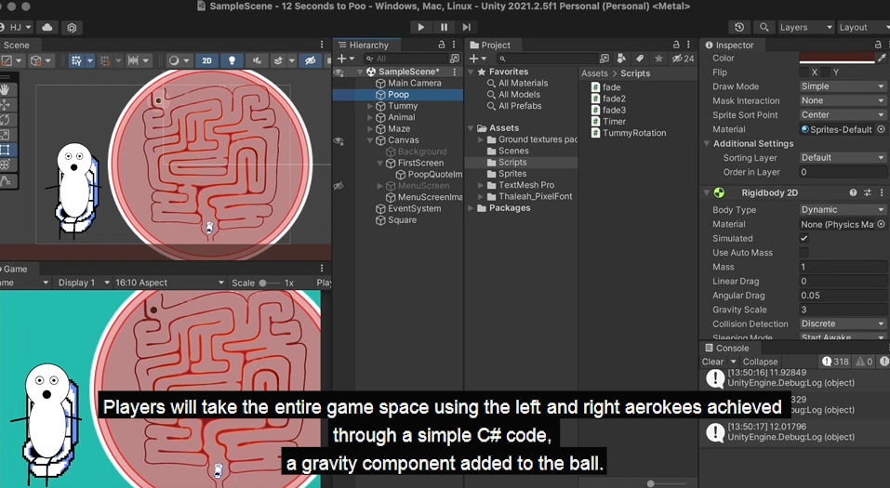Screen dimensions: 890x488
Task: Click the sprite Color swatch in Inspector
Action: coord(837,58)
